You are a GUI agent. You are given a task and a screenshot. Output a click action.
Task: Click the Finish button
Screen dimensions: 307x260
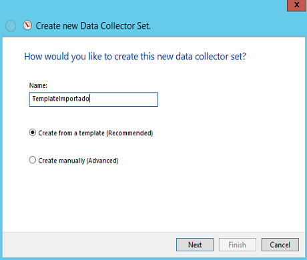(238, 245)
